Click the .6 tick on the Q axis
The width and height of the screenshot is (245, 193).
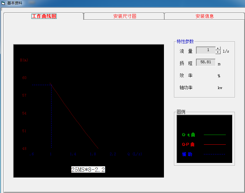[x=32, y=154]
